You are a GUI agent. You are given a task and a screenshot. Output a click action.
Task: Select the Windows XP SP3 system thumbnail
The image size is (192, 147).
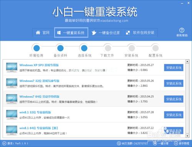[12, 67]
